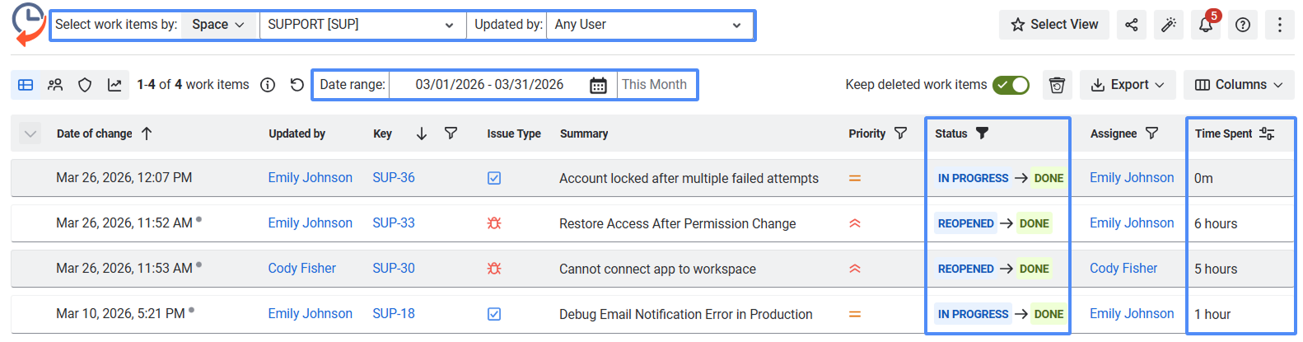Expand rows with header chevron
The height and width of the screenshot is (342, 1303).
[x=30, y=134]
